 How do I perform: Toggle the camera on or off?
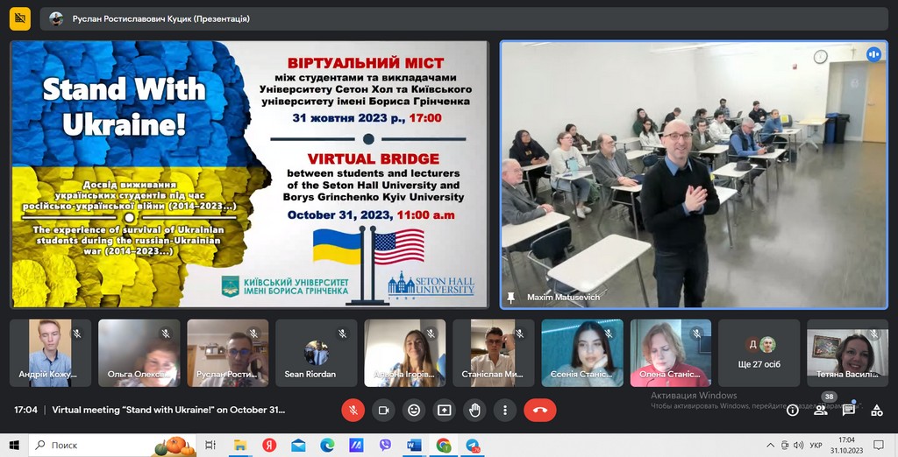click(383, 410)
